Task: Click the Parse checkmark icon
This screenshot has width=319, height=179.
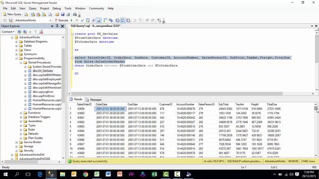Action: (x=82, y=20)
